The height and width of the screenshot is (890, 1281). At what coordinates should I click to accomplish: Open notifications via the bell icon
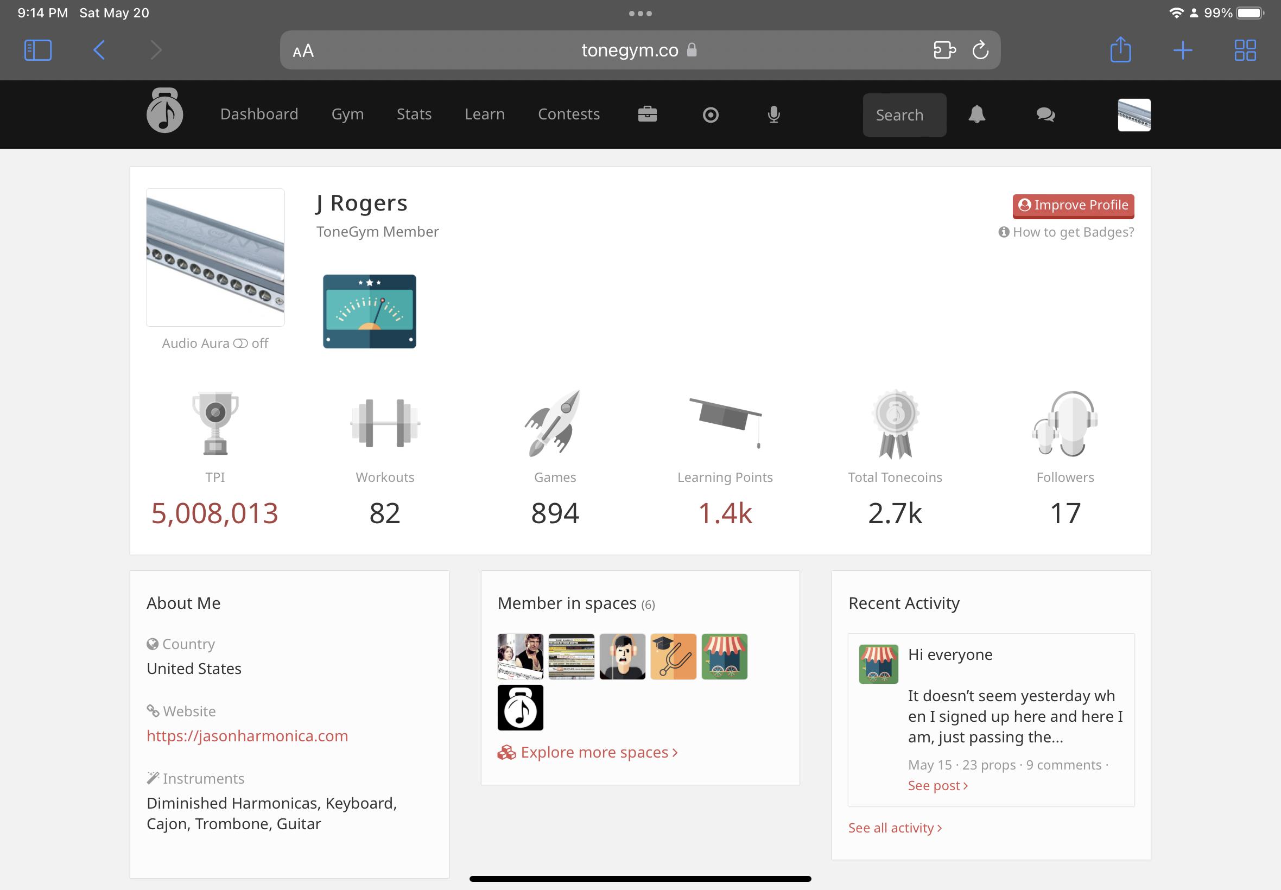tap(976, 115)
